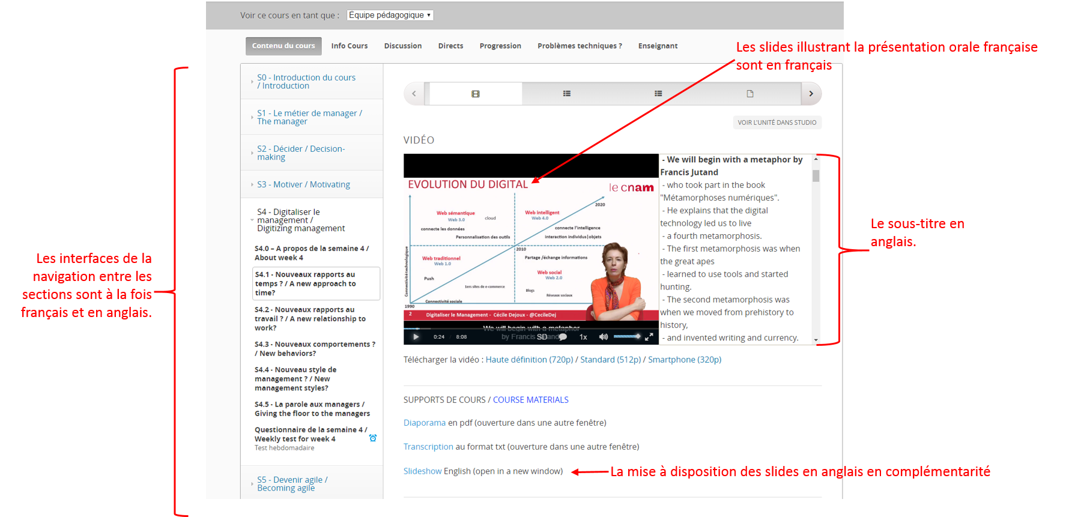Expand S2 - Décider / Decision-making section
This screenshot has height=517, width=1078.
[x=312, y=153]
